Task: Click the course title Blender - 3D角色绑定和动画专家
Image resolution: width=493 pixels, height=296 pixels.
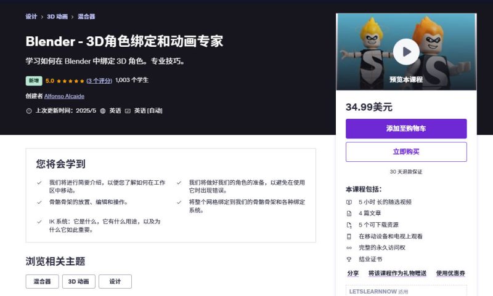Action: click(124, 41)
